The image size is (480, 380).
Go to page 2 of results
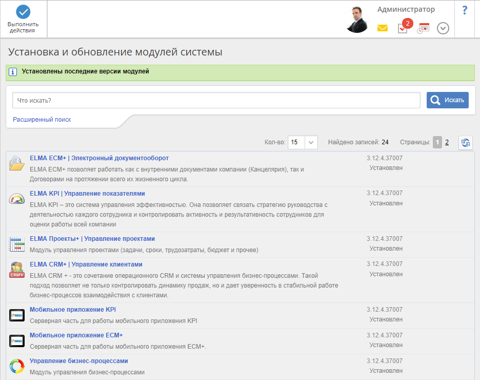447,142
